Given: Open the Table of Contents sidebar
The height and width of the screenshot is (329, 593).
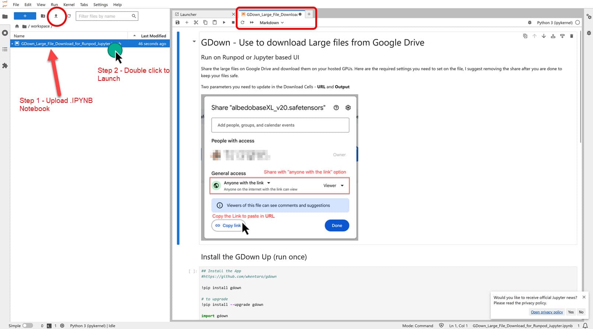Looking at the screenshot, I should pyautogui.click(x=5, y=49).
